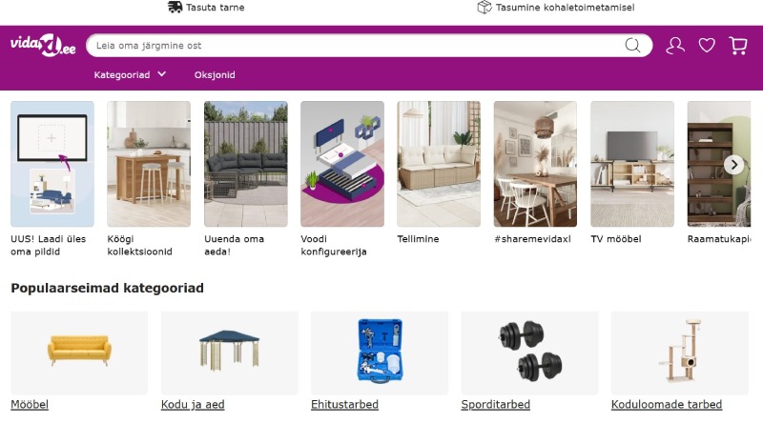763x423 pixels.
Task: Open the Kodu ja aed link
Action: pos(193,404)
